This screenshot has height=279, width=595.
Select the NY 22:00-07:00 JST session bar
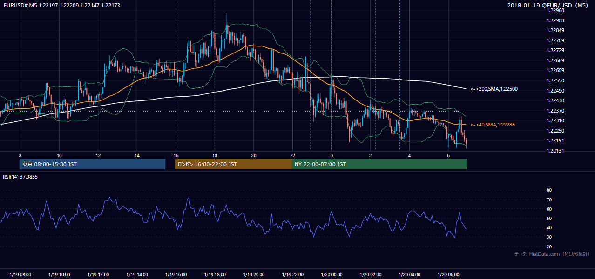click(379, 164)
